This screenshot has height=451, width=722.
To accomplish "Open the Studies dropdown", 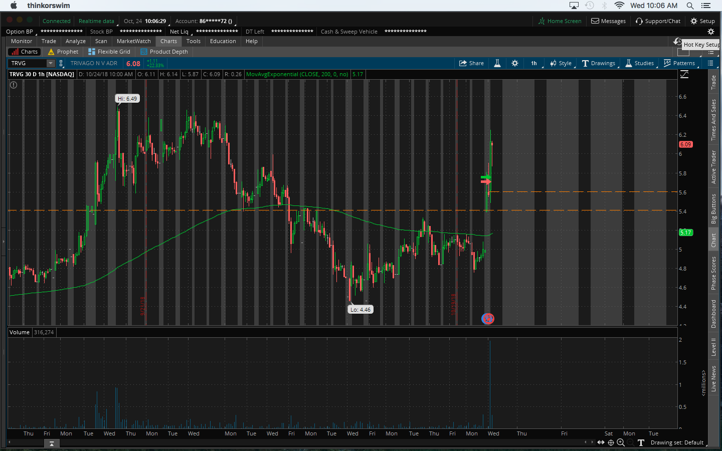I will pyautogui.click(x=640, y=63).
